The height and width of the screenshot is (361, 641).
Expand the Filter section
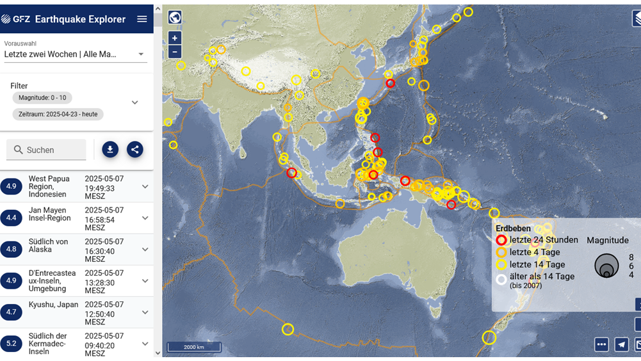(134, 102)
